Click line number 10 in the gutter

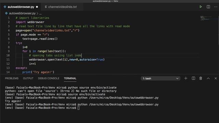point(8,55)
